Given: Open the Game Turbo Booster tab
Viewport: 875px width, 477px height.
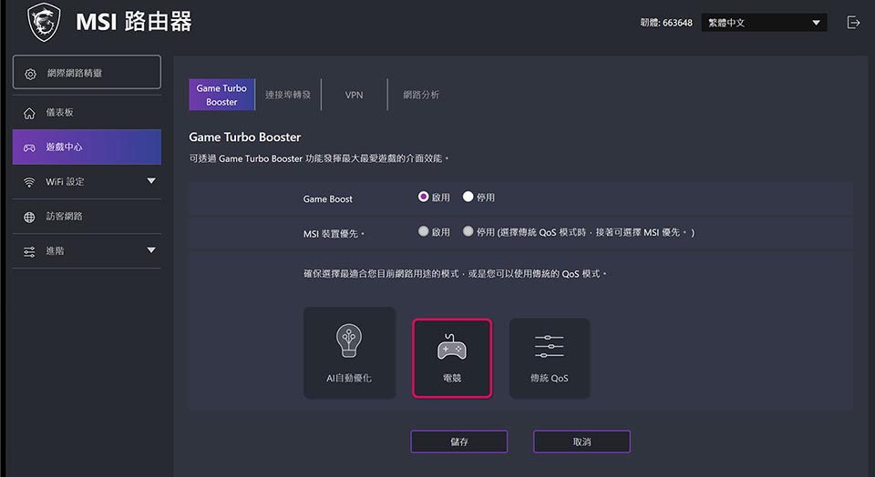Looking at the screenshot, I should pyautogui.click(x=221, y=95).
